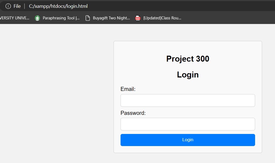Click the red PDF bookmark icon
This screenshot has width=275, height=163.
click(138, 18)
